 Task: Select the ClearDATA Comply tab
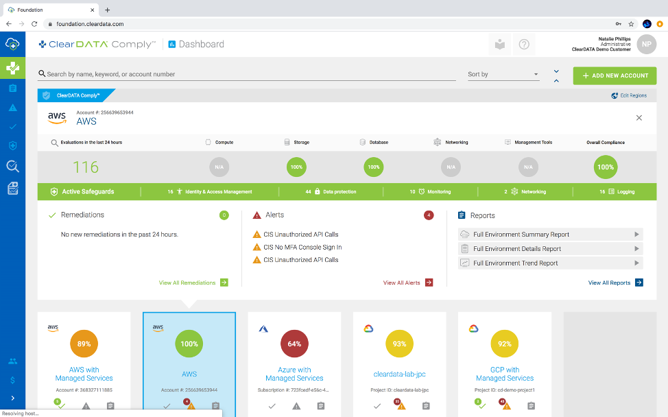tap(76, 95)
